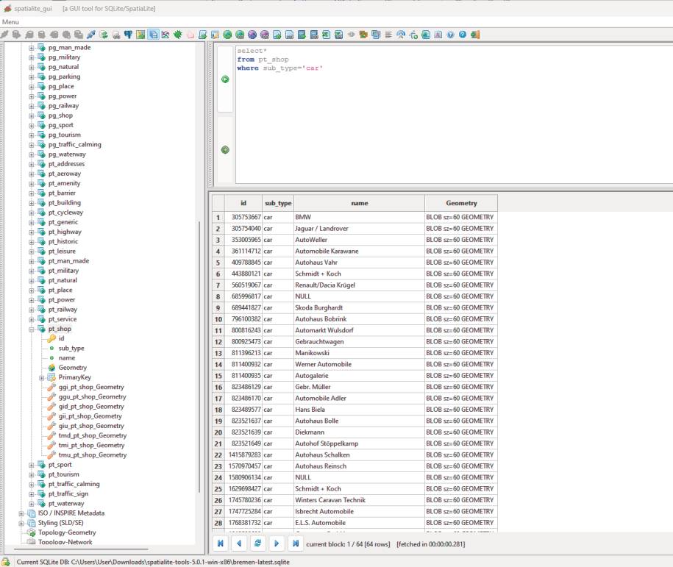Select the pt_amenity table in tree
The image size is (673, 567).
[65, 183]
